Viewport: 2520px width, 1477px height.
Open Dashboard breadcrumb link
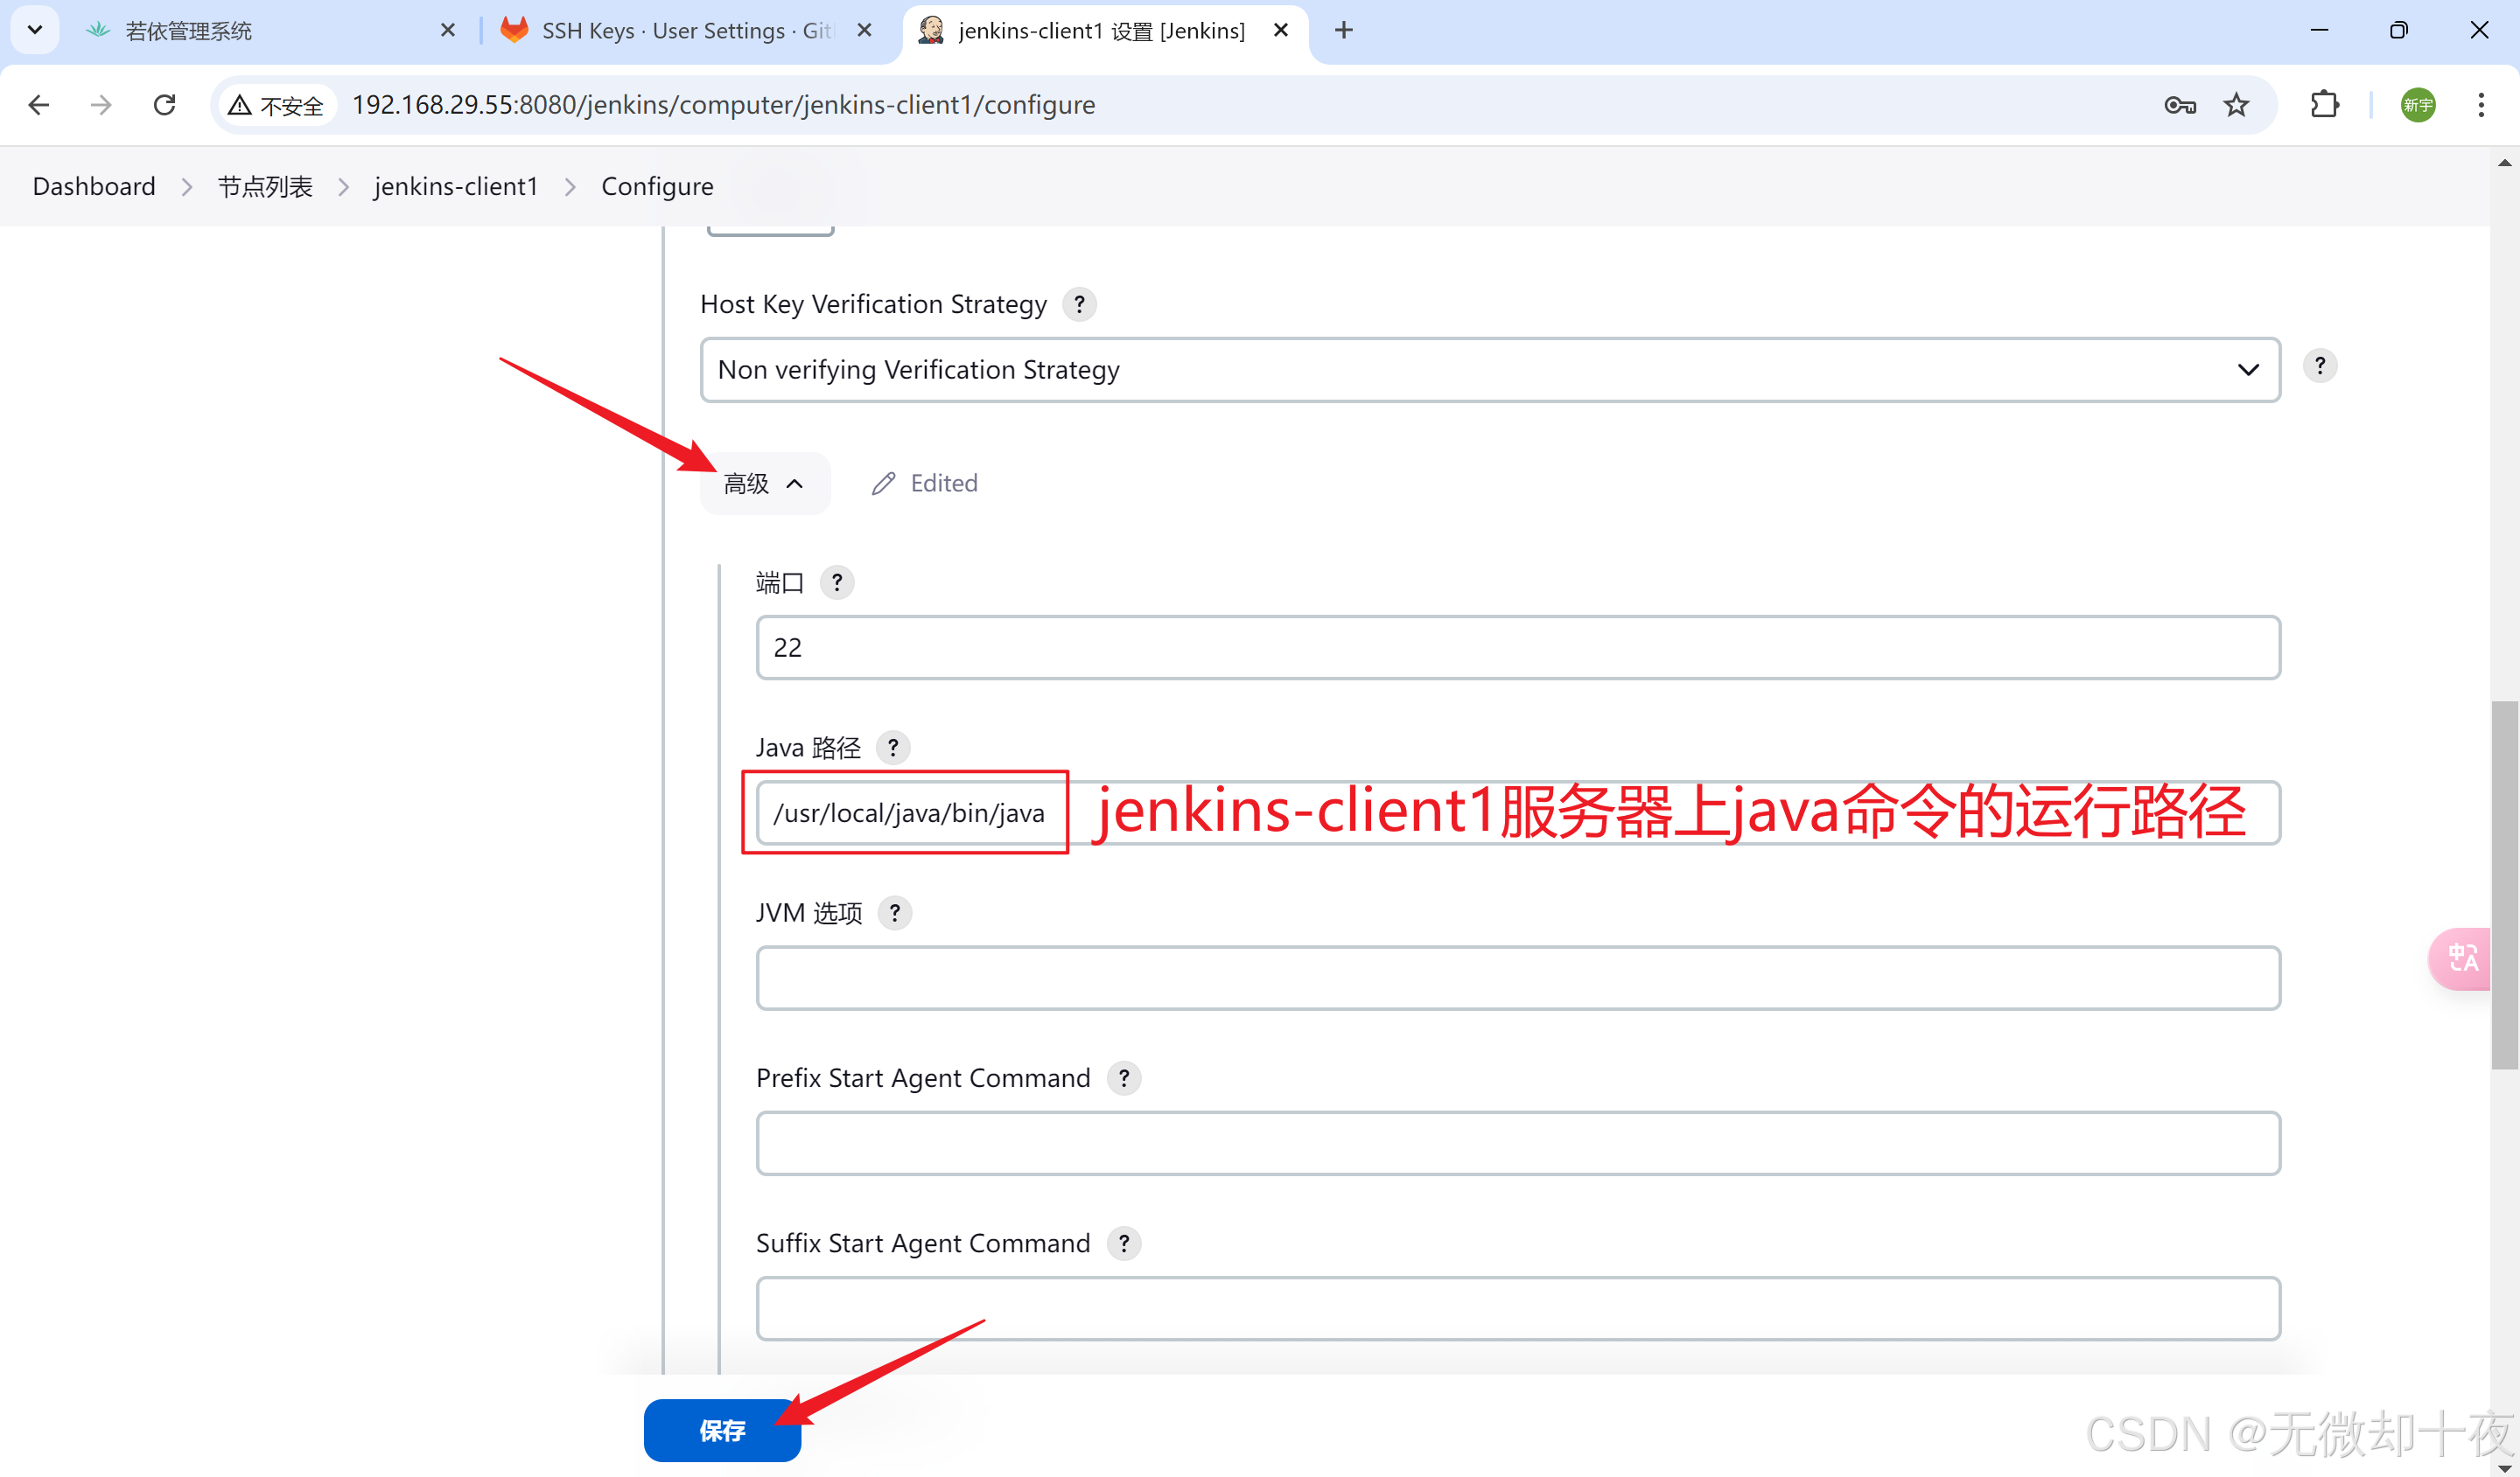point(94,187)
